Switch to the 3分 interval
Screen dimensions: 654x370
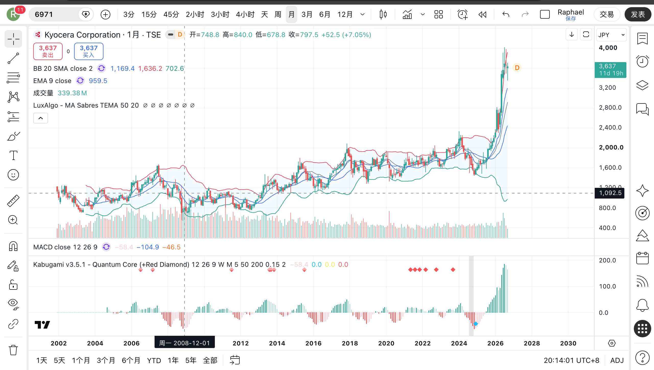point(129,14)
